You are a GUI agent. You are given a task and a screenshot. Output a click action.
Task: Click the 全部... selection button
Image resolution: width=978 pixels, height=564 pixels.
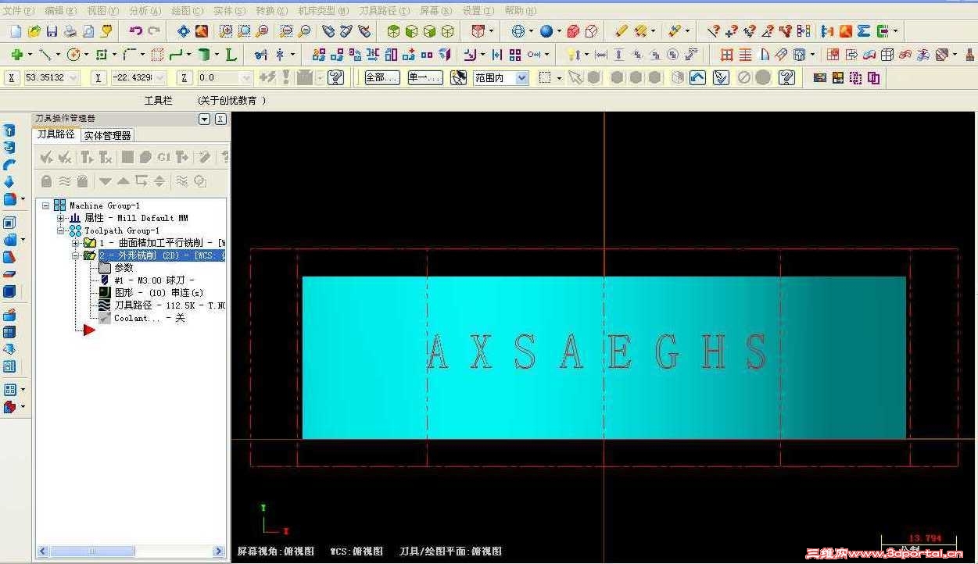coord(382,77)
